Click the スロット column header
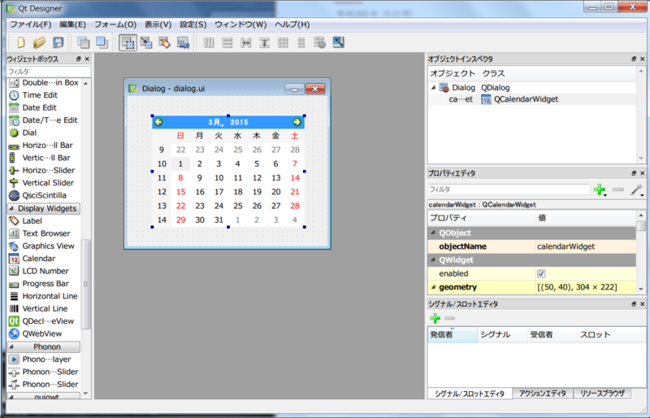 (x=611, y=334)
